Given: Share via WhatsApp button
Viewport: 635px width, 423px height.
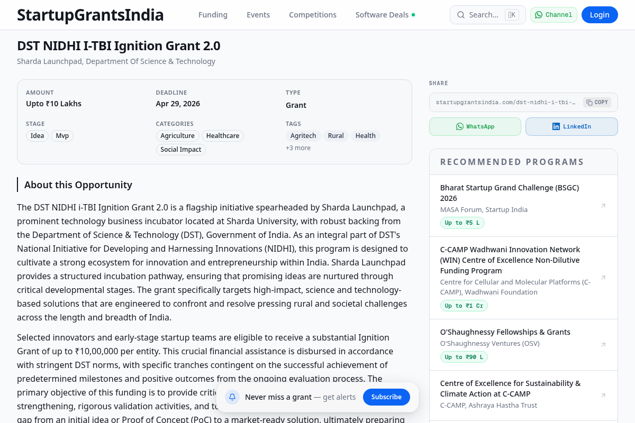Looking at the screenshot, I should tap(475, 127).
